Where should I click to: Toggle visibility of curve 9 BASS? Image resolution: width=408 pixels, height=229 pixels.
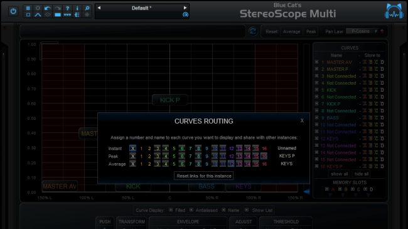point(316,117)
